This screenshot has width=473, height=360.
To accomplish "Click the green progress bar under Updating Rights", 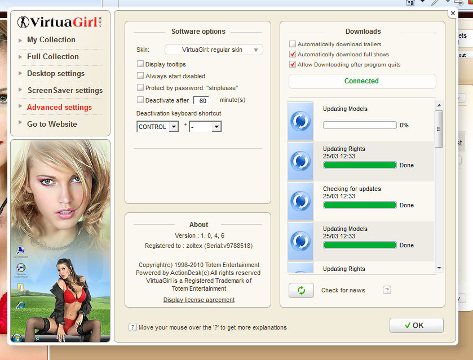I will pyautogui.click(x=360, y=165).
